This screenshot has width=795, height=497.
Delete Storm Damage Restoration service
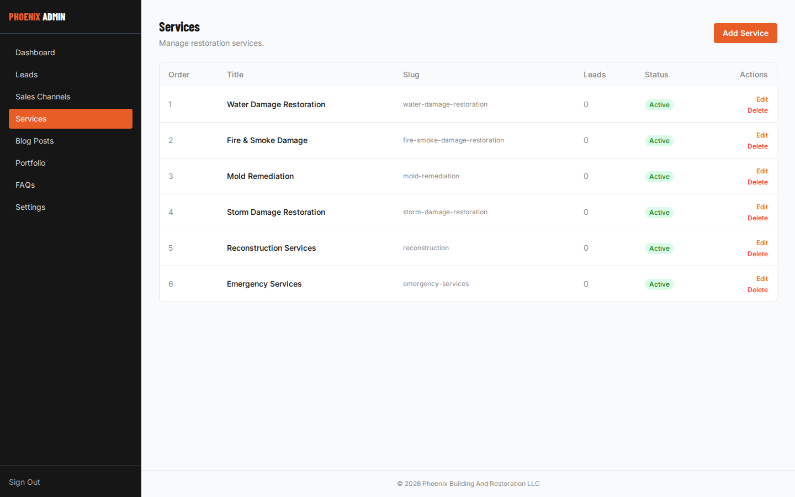(x=757, y=218)
